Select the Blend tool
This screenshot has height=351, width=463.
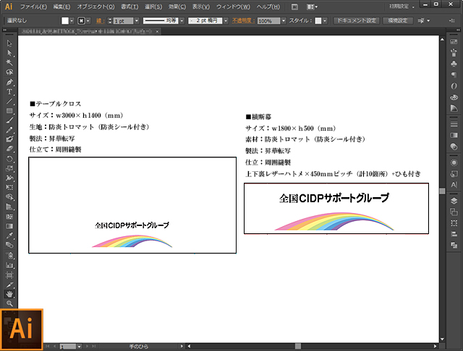9,246
